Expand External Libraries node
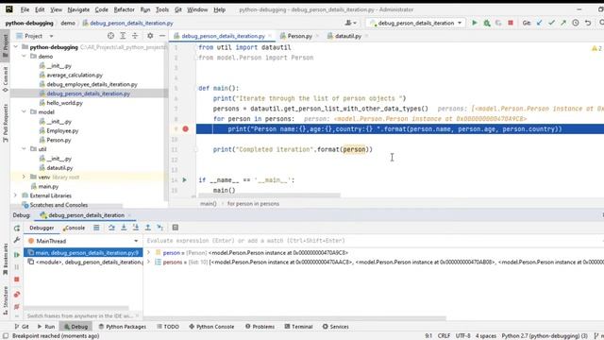This screenshot has height=340, width=604. 16,195
